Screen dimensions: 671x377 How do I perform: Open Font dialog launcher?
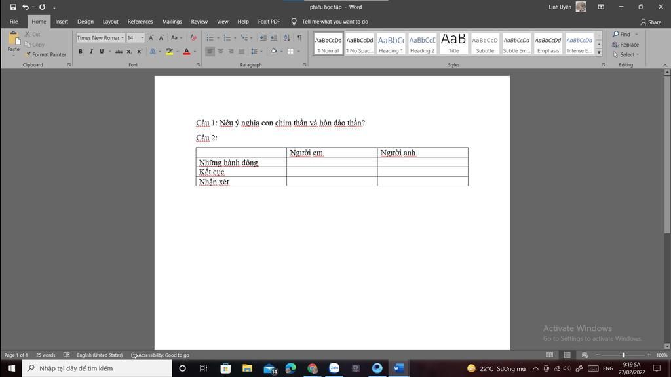198,65
